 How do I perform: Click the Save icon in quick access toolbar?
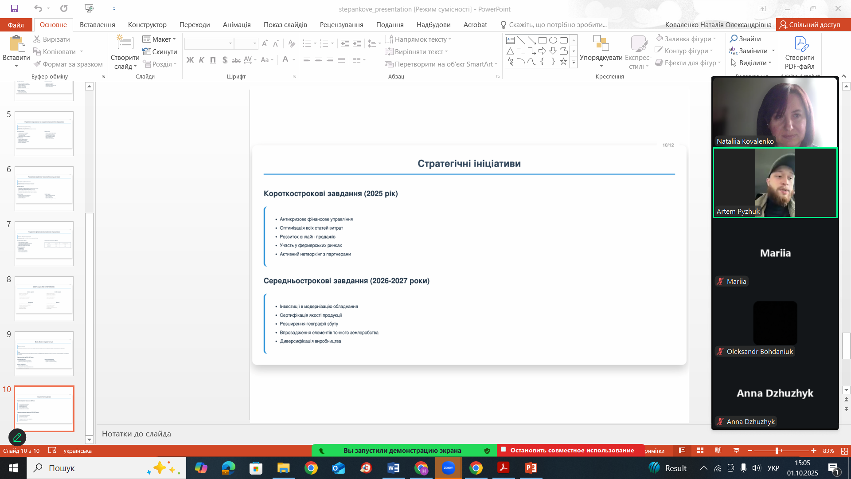(15, 8)
